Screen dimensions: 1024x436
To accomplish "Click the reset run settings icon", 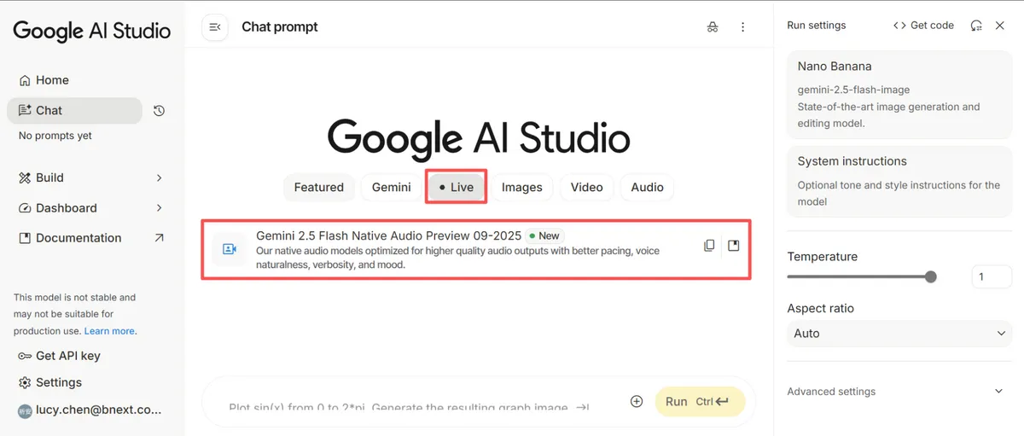I will (x=976, y=26).
